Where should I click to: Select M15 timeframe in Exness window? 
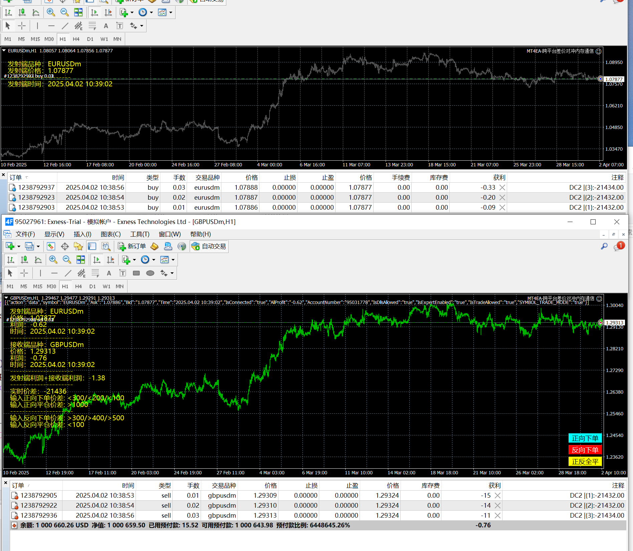37,286
